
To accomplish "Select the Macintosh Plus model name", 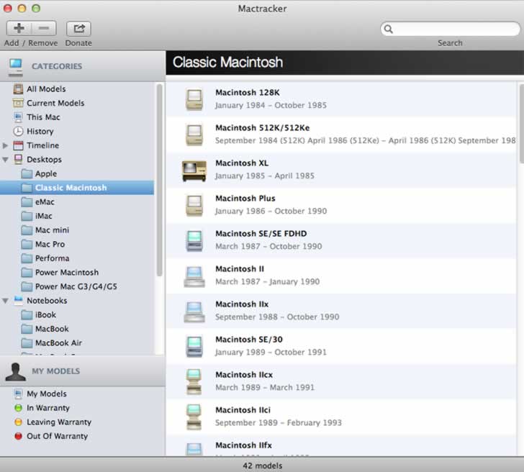I will coord(245,199).
